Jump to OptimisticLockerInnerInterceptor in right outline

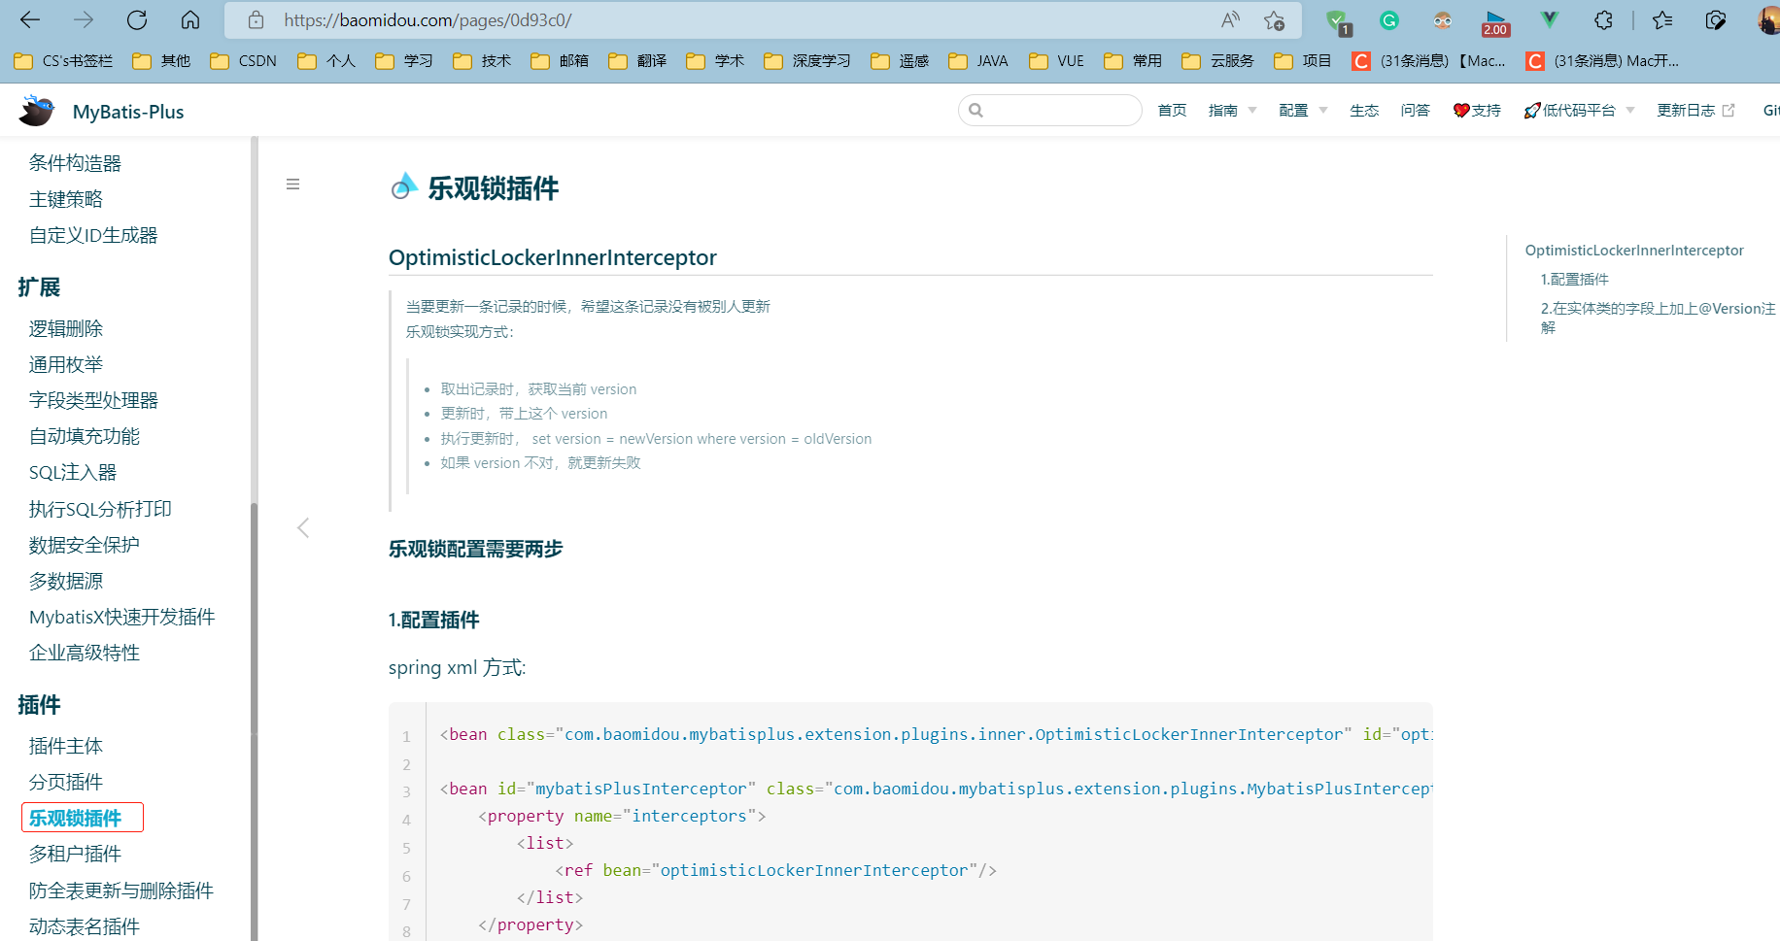[x=1634, y=251]
